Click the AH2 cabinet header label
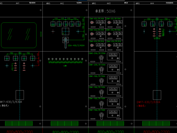 coord(62,3)
